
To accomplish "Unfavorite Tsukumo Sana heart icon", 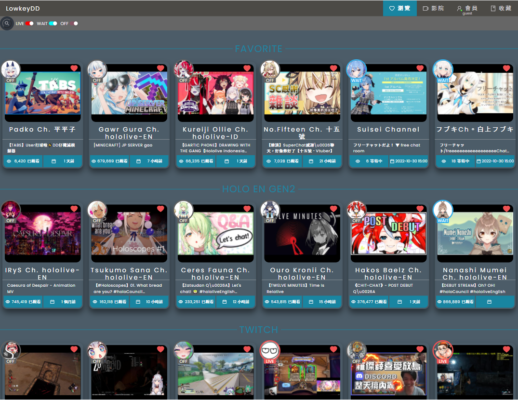I will pos(160,208).
